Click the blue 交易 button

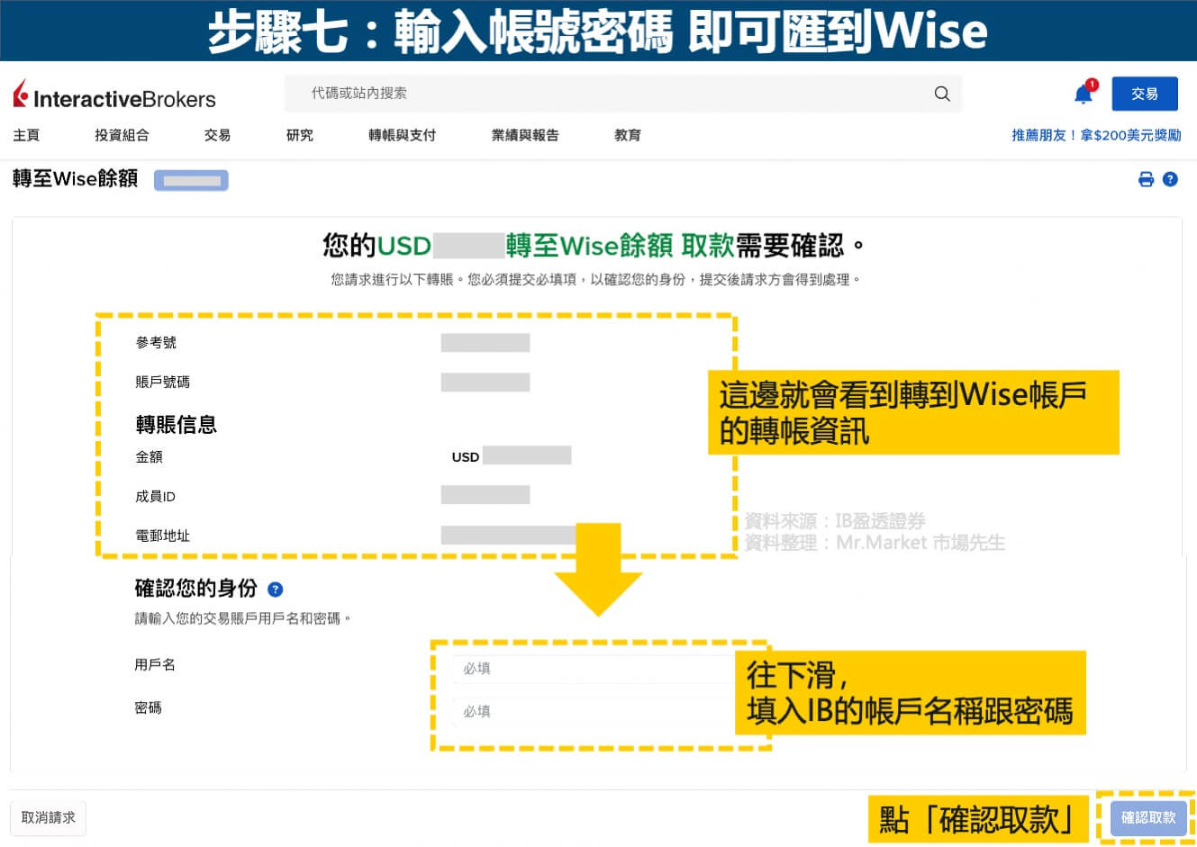click(1145, 94)
